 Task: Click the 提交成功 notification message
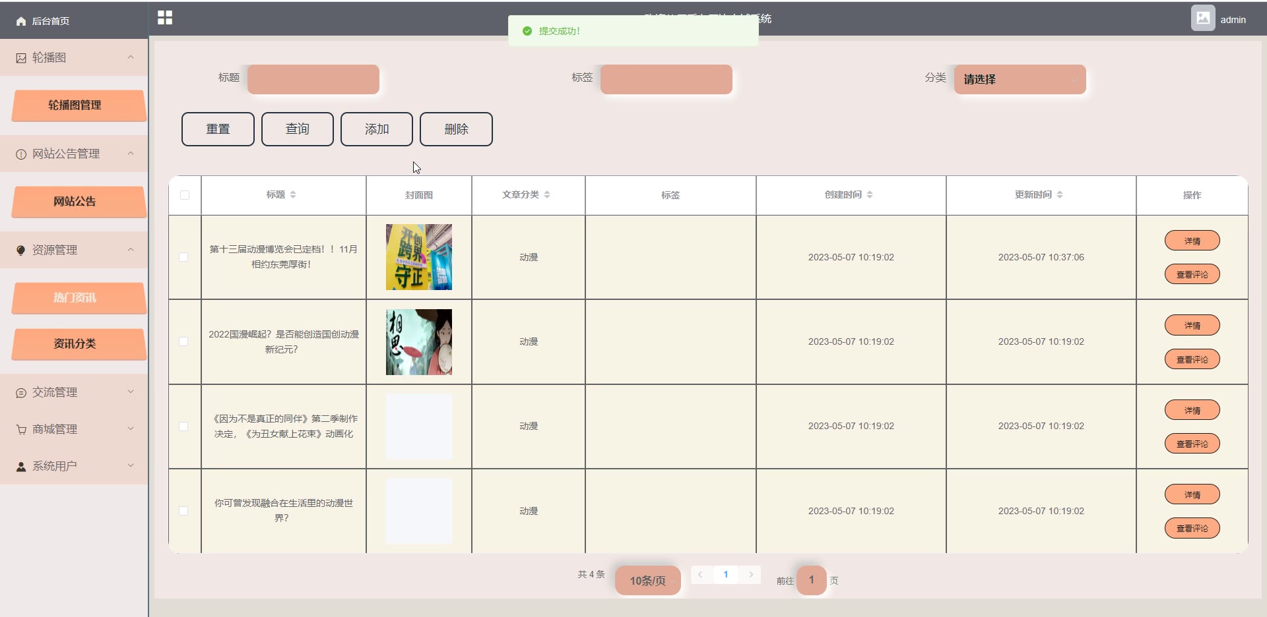click(633, 31)
